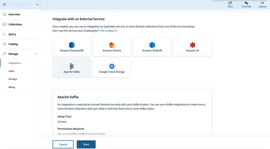
Task: Select the Manage menu label
Action: (13, 54)
